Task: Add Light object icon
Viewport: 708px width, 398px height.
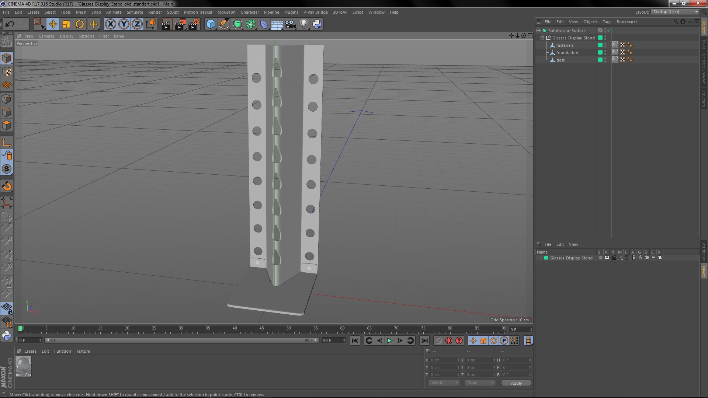Action: pyautogui.click(x=303, y=24)
